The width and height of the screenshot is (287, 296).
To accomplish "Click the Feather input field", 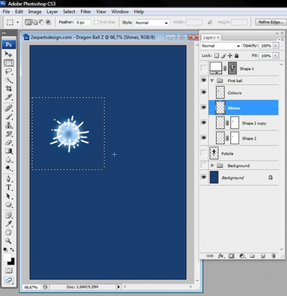I will point(82,22).
